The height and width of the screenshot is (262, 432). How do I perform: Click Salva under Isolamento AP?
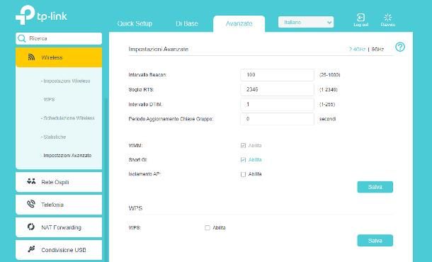[x=375, y=187]
